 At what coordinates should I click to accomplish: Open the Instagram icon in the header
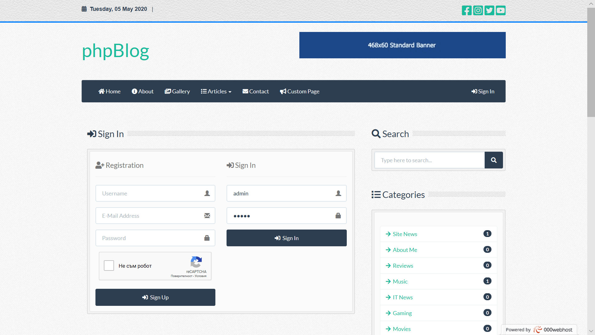478,10
